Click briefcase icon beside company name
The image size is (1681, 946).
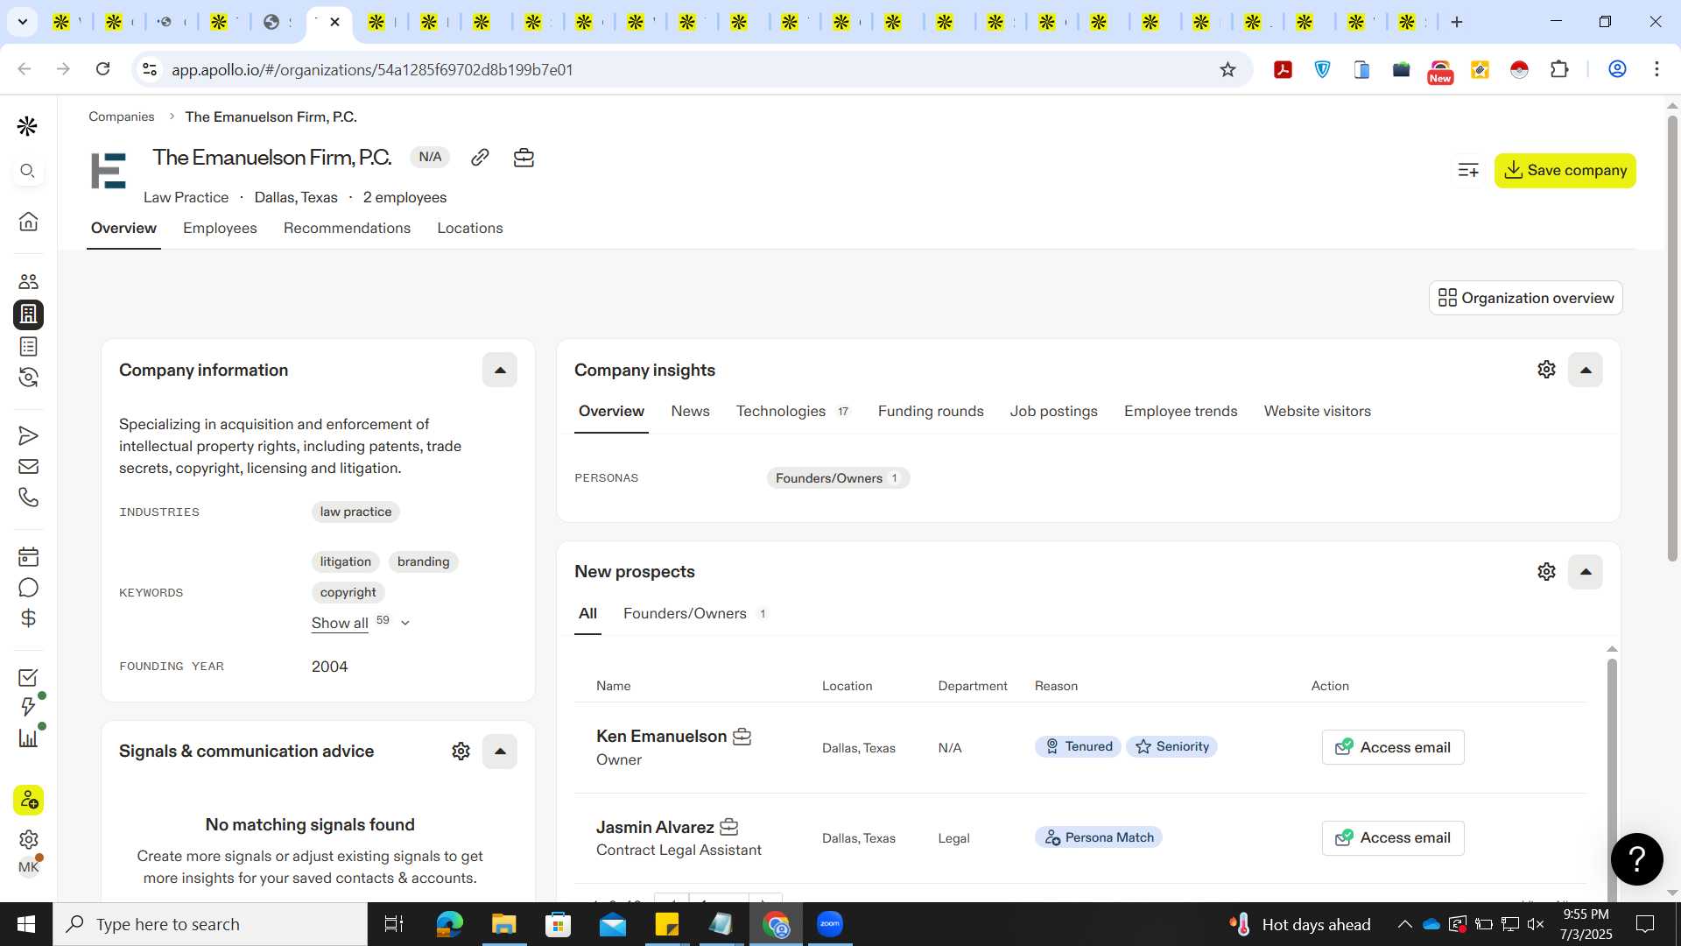pyautogui.click(x=524, y=157)
